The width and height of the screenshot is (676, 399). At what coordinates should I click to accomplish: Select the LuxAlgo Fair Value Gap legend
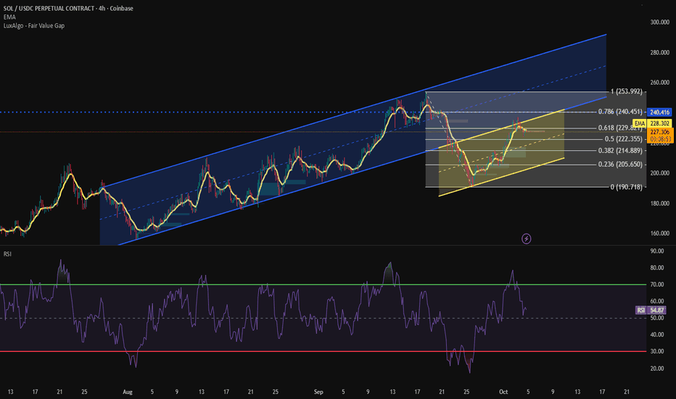(x=34, y=25)
